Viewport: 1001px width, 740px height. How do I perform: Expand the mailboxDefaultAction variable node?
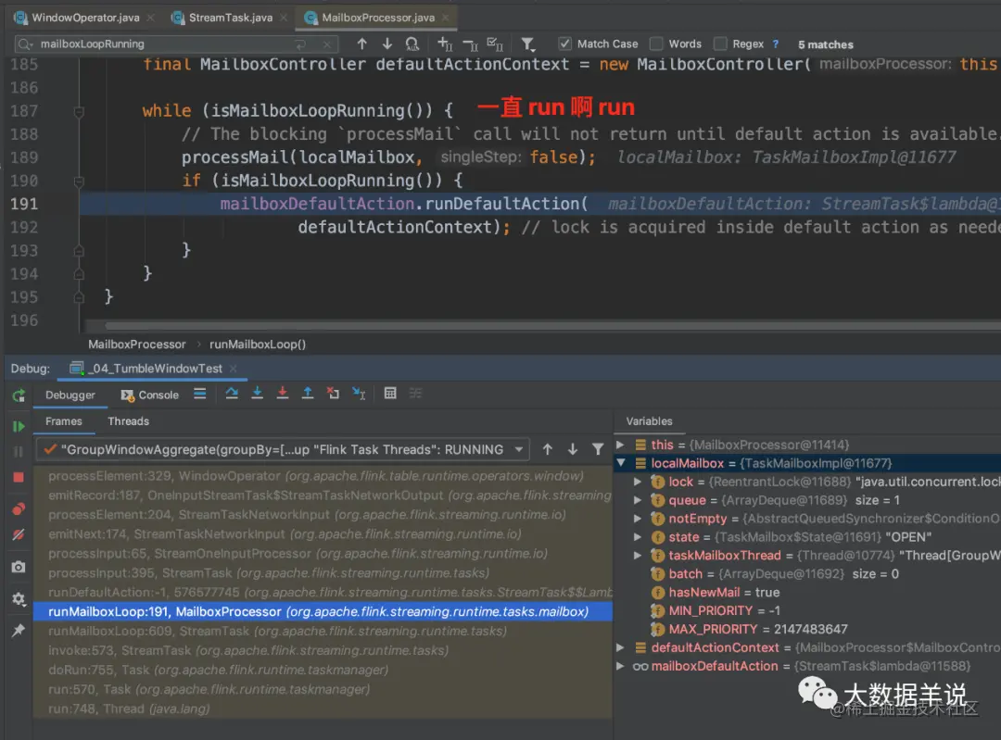[620, 666]
